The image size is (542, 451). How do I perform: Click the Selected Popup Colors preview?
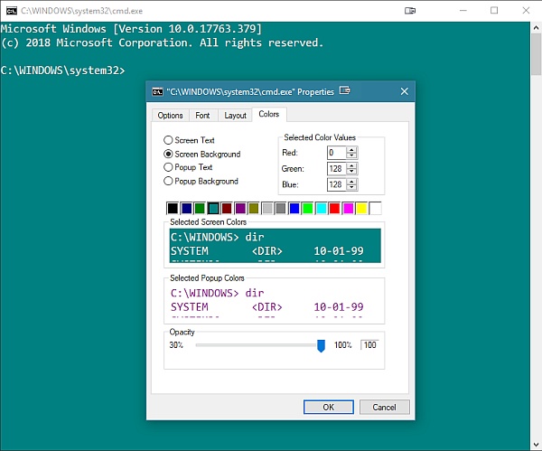click(276, 302)
